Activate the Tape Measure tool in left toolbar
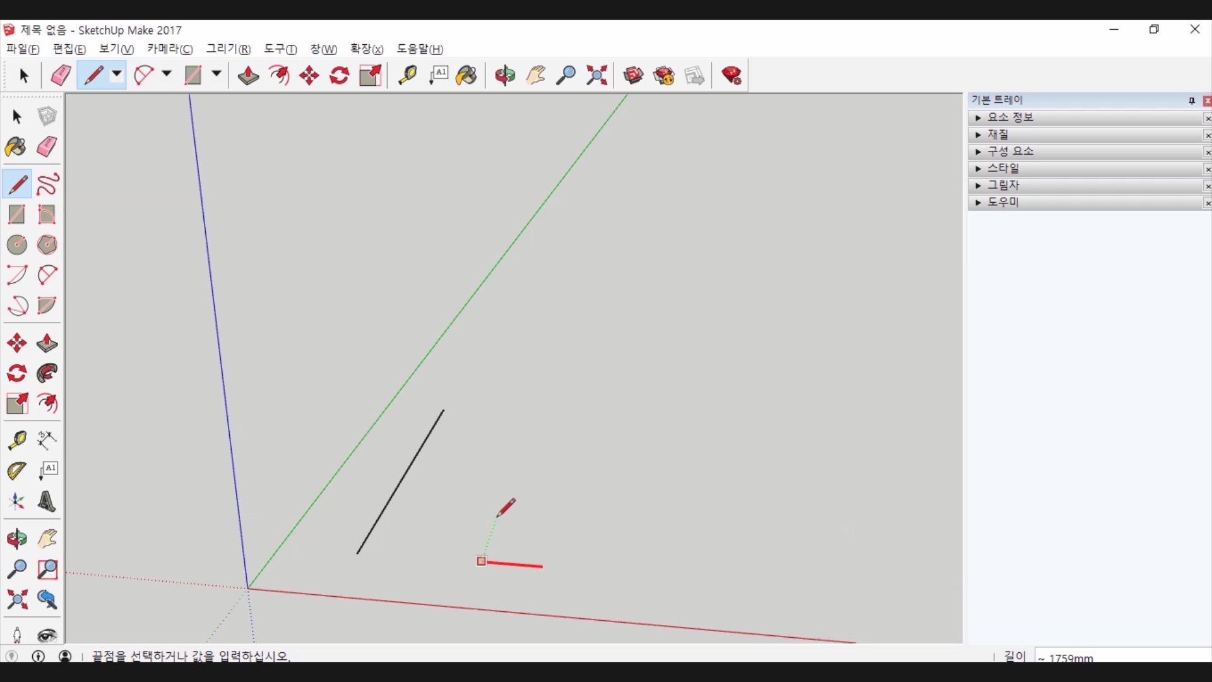This screenshot has height=682, width=1212. pyautogui.click(x=16, y=440)
